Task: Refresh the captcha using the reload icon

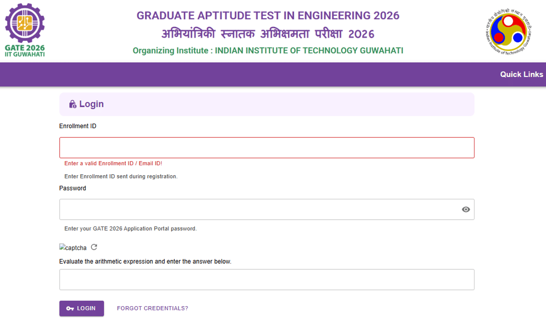Action: pyautogui.click(x=94, y=247)
